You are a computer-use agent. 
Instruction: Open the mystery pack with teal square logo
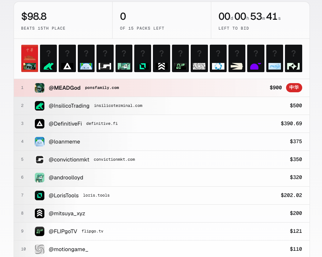tap(143, 59)
